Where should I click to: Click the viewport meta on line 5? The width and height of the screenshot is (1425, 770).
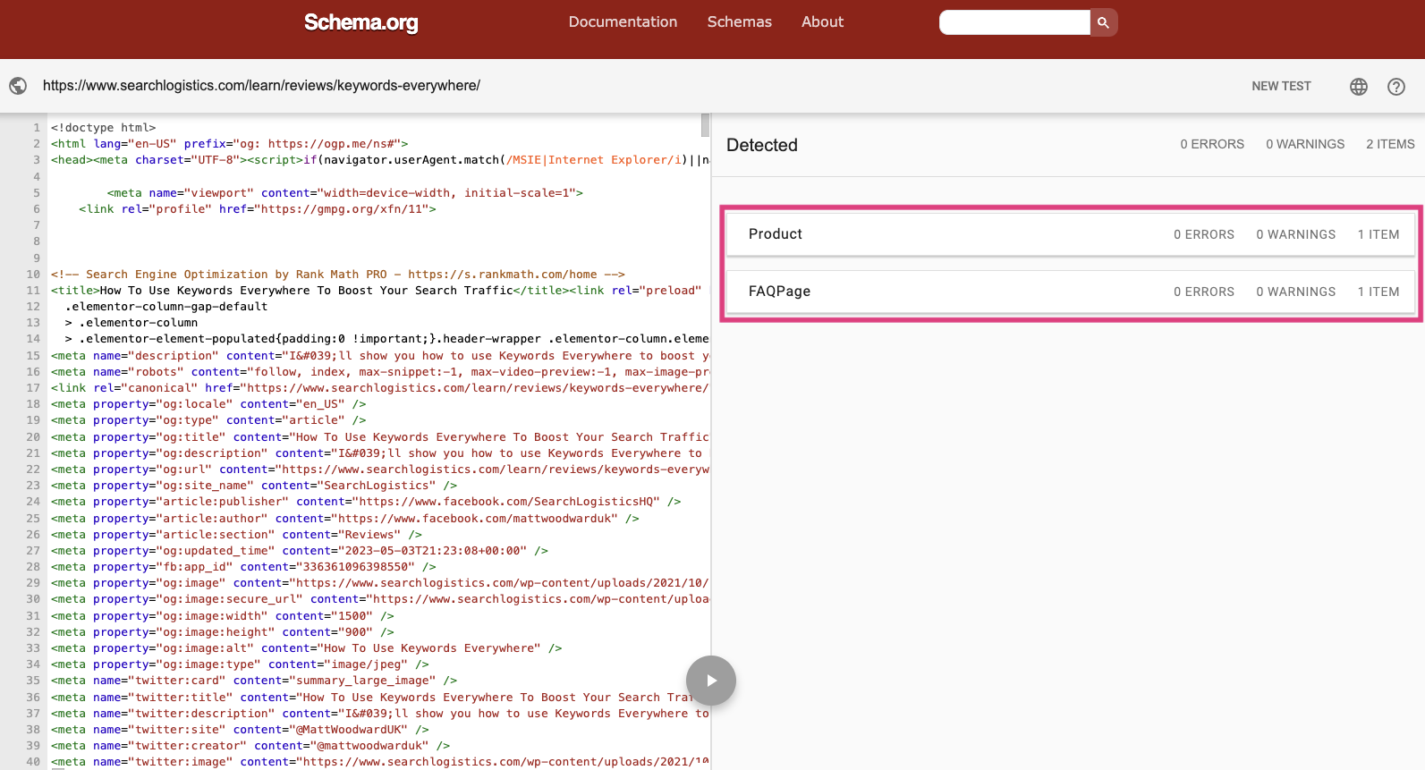coord(345,193)
